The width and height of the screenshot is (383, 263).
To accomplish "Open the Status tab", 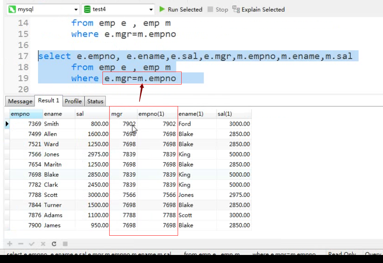I will pos(95,102).
